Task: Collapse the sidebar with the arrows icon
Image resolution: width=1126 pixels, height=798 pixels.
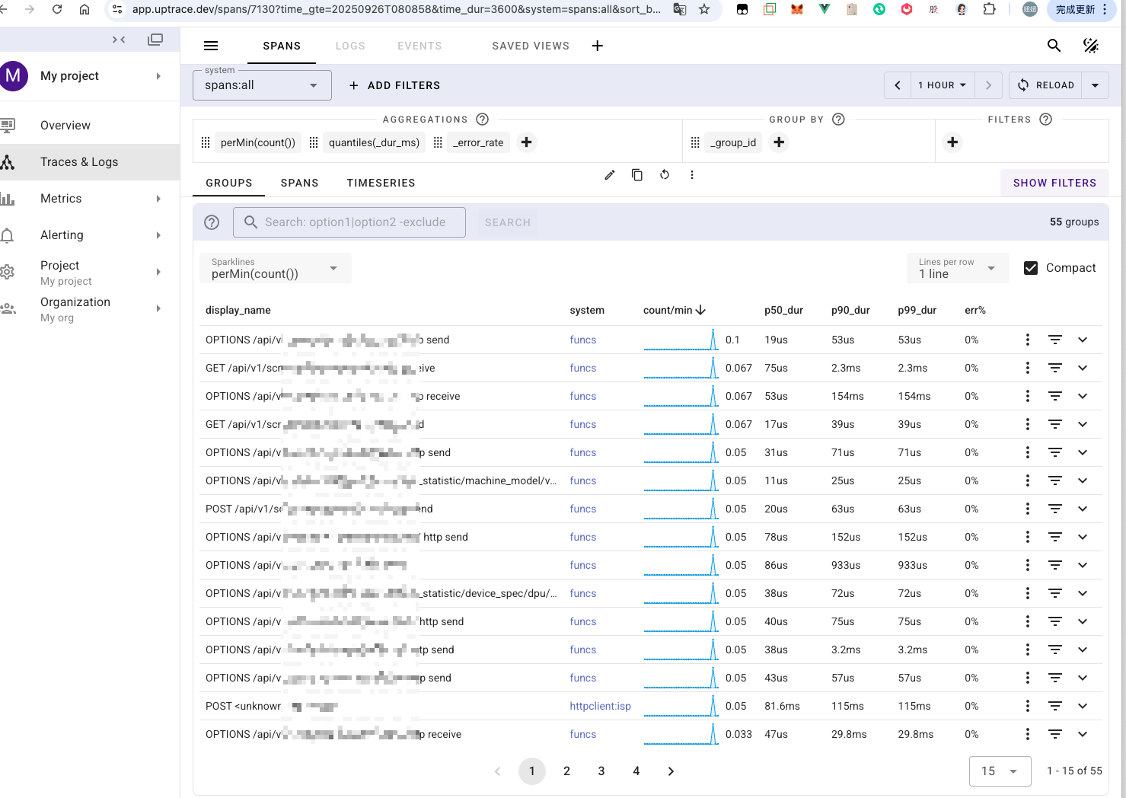Action: pyautogui.click(x=119, y=40)
